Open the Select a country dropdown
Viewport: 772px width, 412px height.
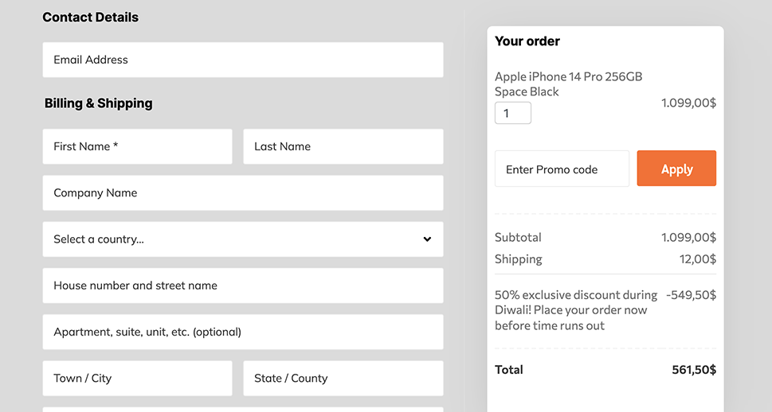click(x=231, y=239)
